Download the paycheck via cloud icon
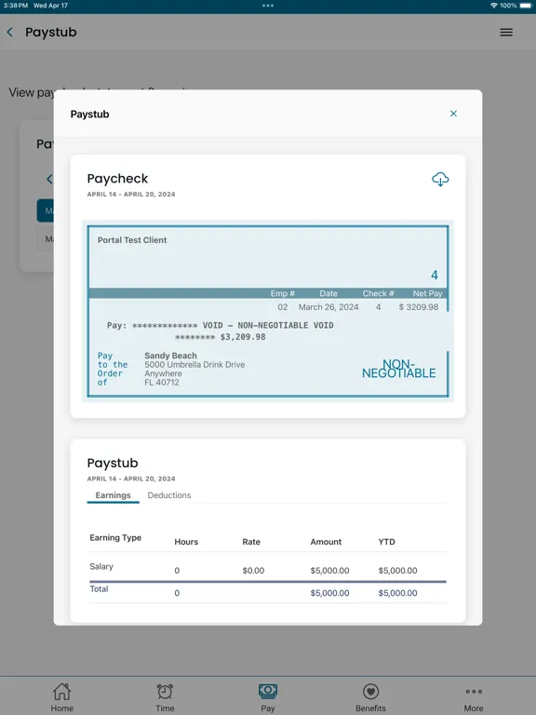Screen dimensions: 536x715 click(x=440, y=179)
